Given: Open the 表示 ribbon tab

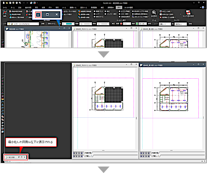Looking at the screenshot, I should 119,8.
